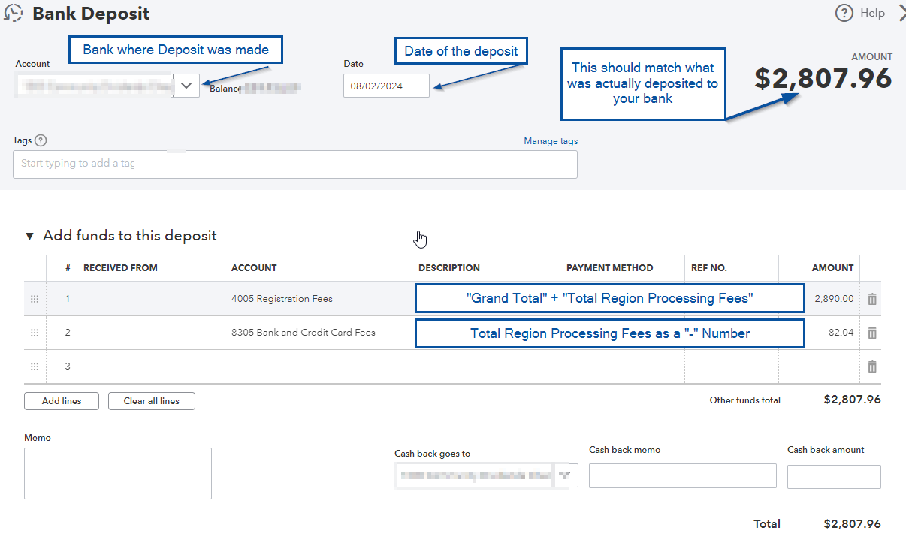Grab the drag handle for line 3
Viewport: 906px width, 546px height.
point(34,367)
